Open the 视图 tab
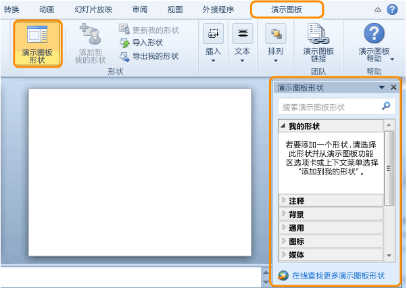The width and height of the screenshot is (407, 288). tap(175, 9)
